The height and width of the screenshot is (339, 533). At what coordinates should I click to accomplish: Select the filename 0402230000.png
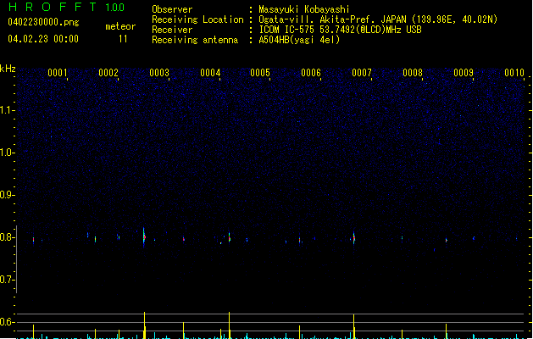pos(43,22)
